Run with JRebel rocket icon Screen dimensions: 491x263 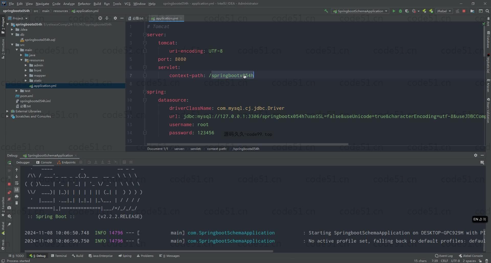(x=424, y=11)
